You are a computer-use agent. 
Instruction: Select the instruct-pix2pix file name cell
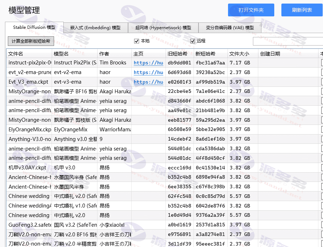click(29, 63)
